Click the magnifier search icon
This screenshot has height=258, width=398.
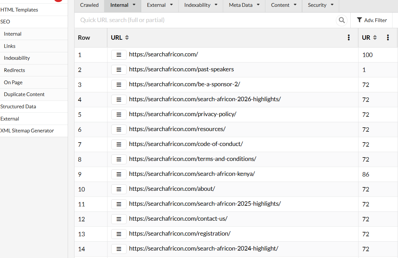coord(342,20)
